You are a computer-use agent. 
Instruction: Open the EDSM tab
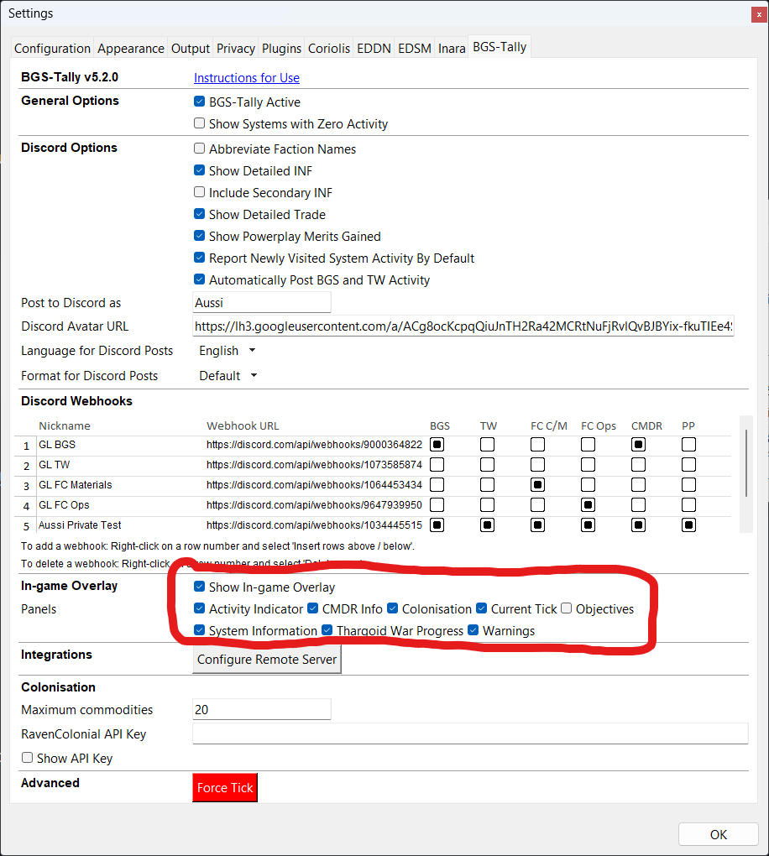pos(415,49)
